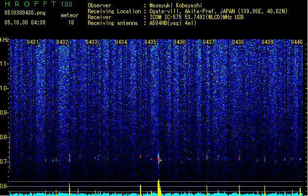Click the 1.1 frequency axis label
This screenshot has height=196, width=308.
(4, 64)
